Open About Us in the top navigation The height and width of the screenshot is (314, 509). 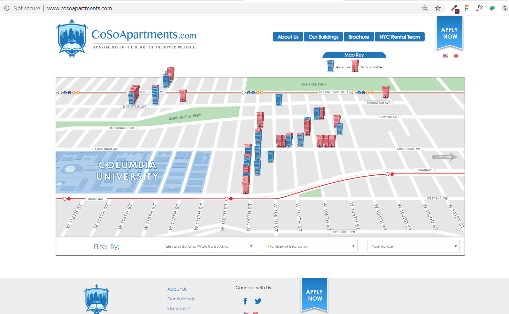[288, 37]
